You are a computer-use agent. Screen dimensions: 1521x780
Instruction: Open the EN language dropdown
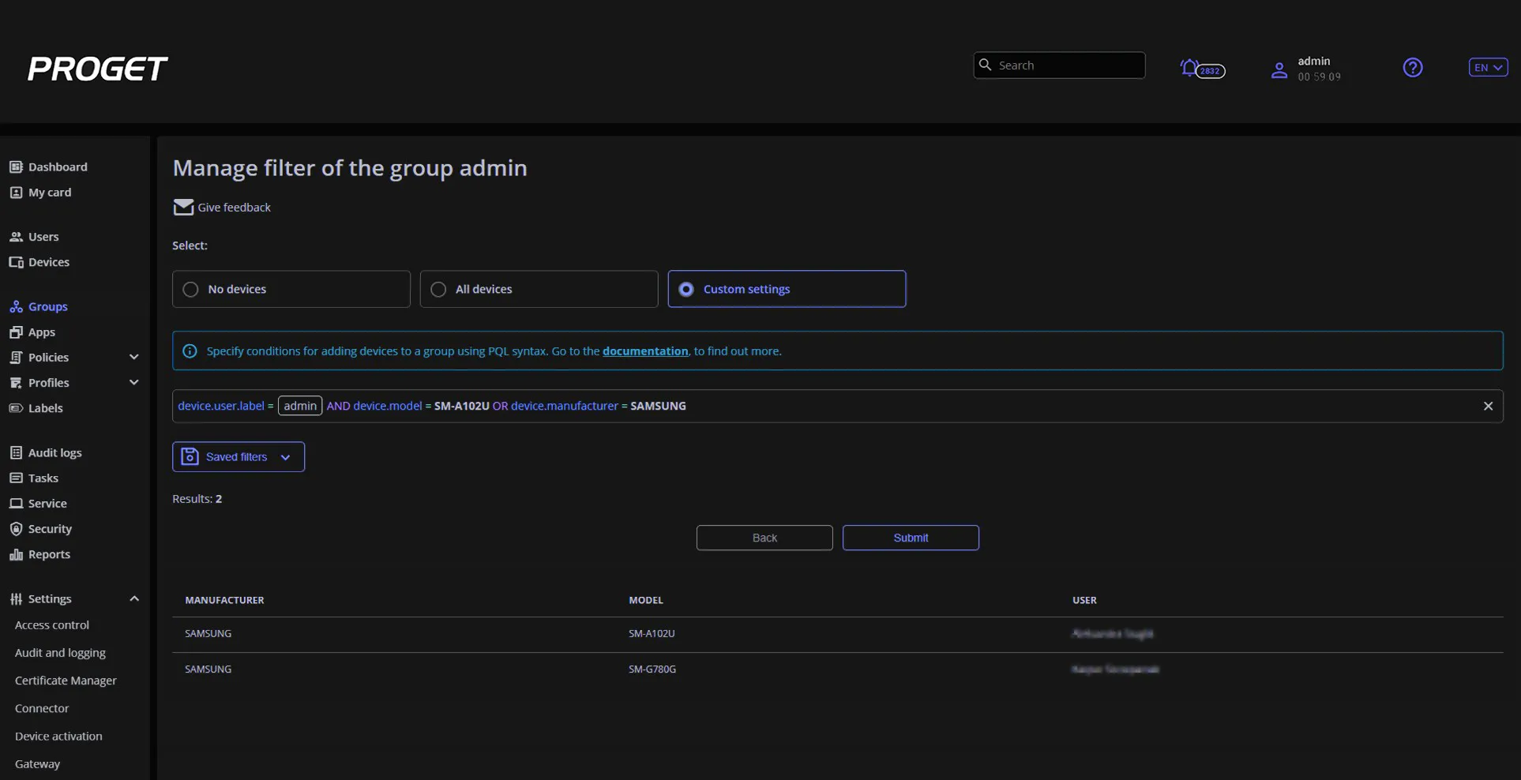pyautogui.click(x=1488, y=67)
